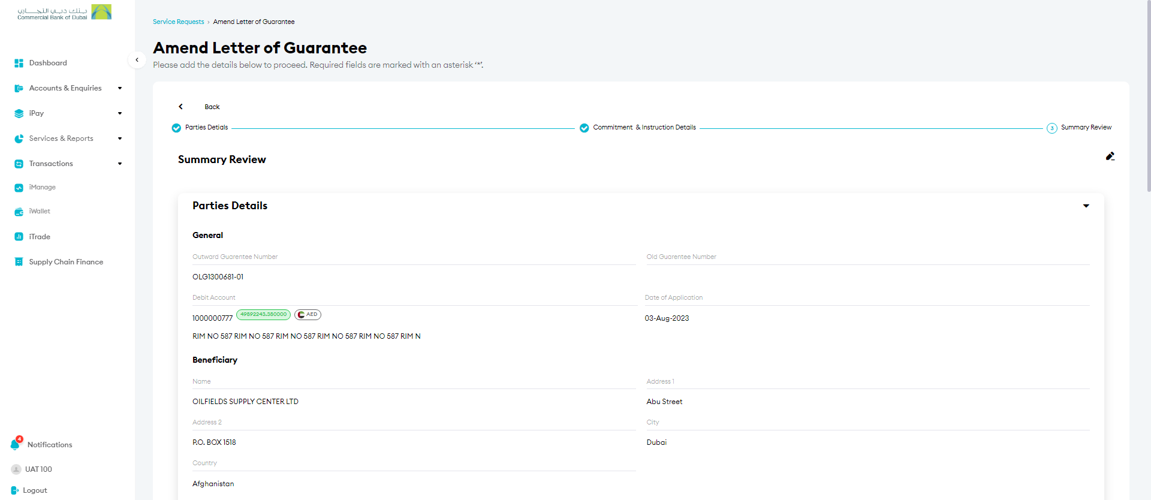Click the iTrade sidebar icon

tap(19, 237)
